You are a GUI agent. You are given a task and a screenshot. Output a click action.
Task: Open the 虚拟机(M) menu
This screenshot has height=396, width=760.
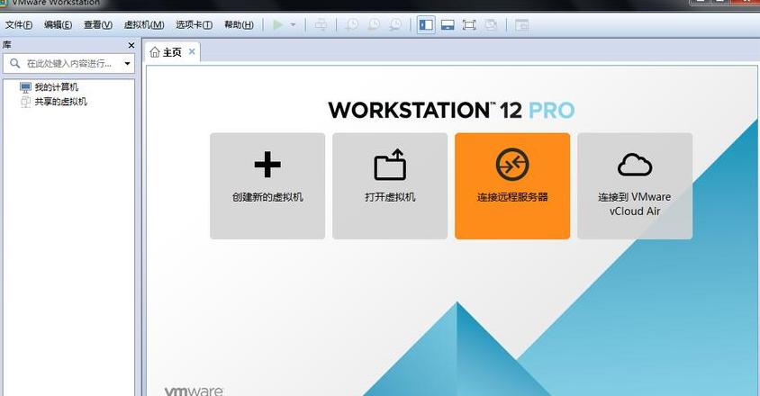144,24
